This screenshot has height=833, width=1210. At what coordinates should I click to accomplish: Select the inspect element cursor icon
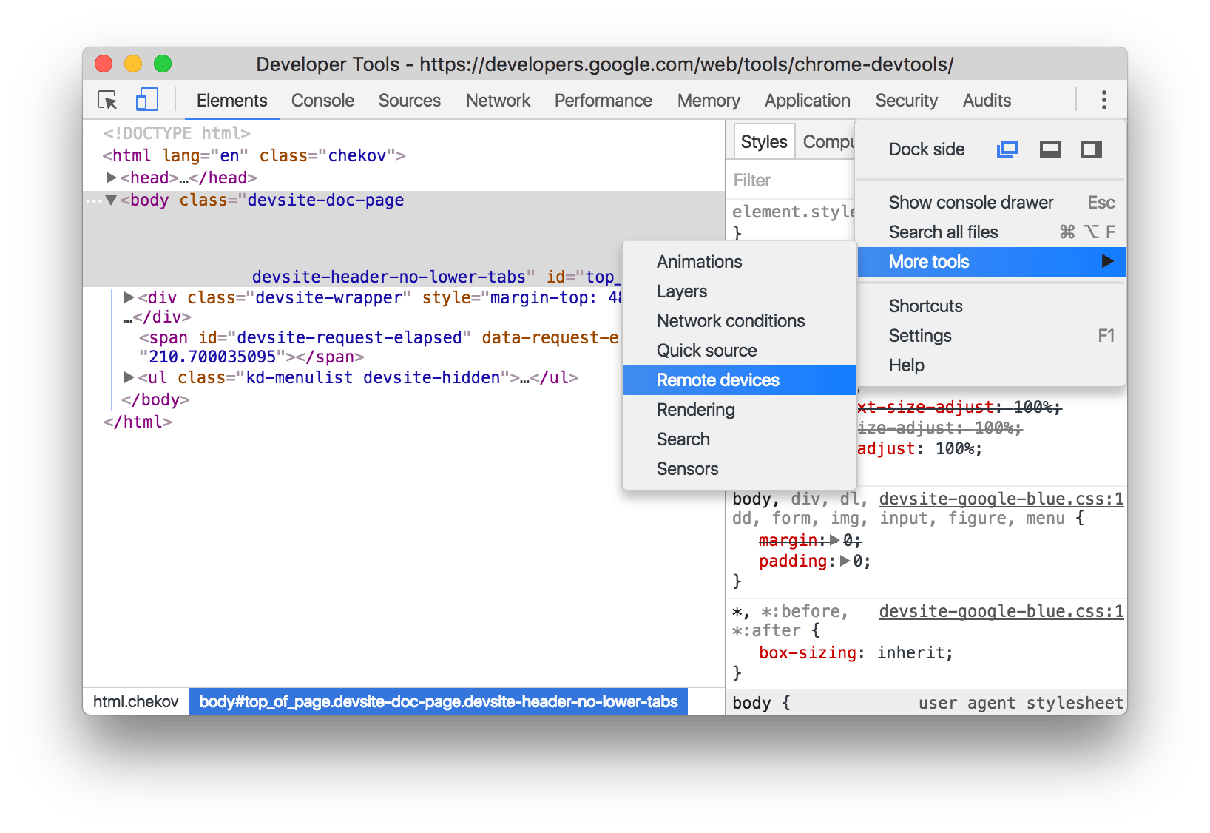[107, 100]
